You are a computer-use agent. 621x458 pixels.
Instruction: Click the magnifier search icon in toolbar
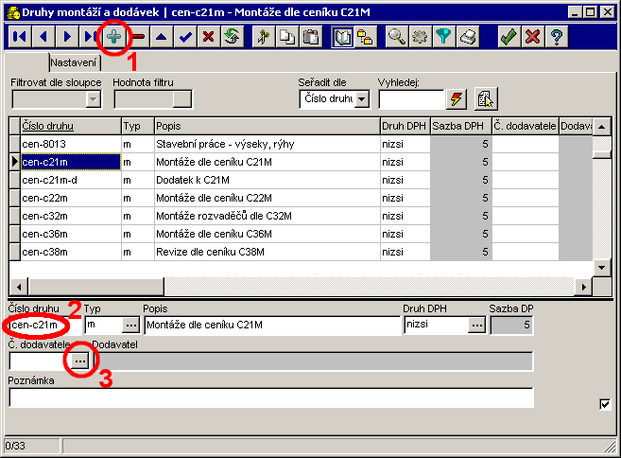397,37
